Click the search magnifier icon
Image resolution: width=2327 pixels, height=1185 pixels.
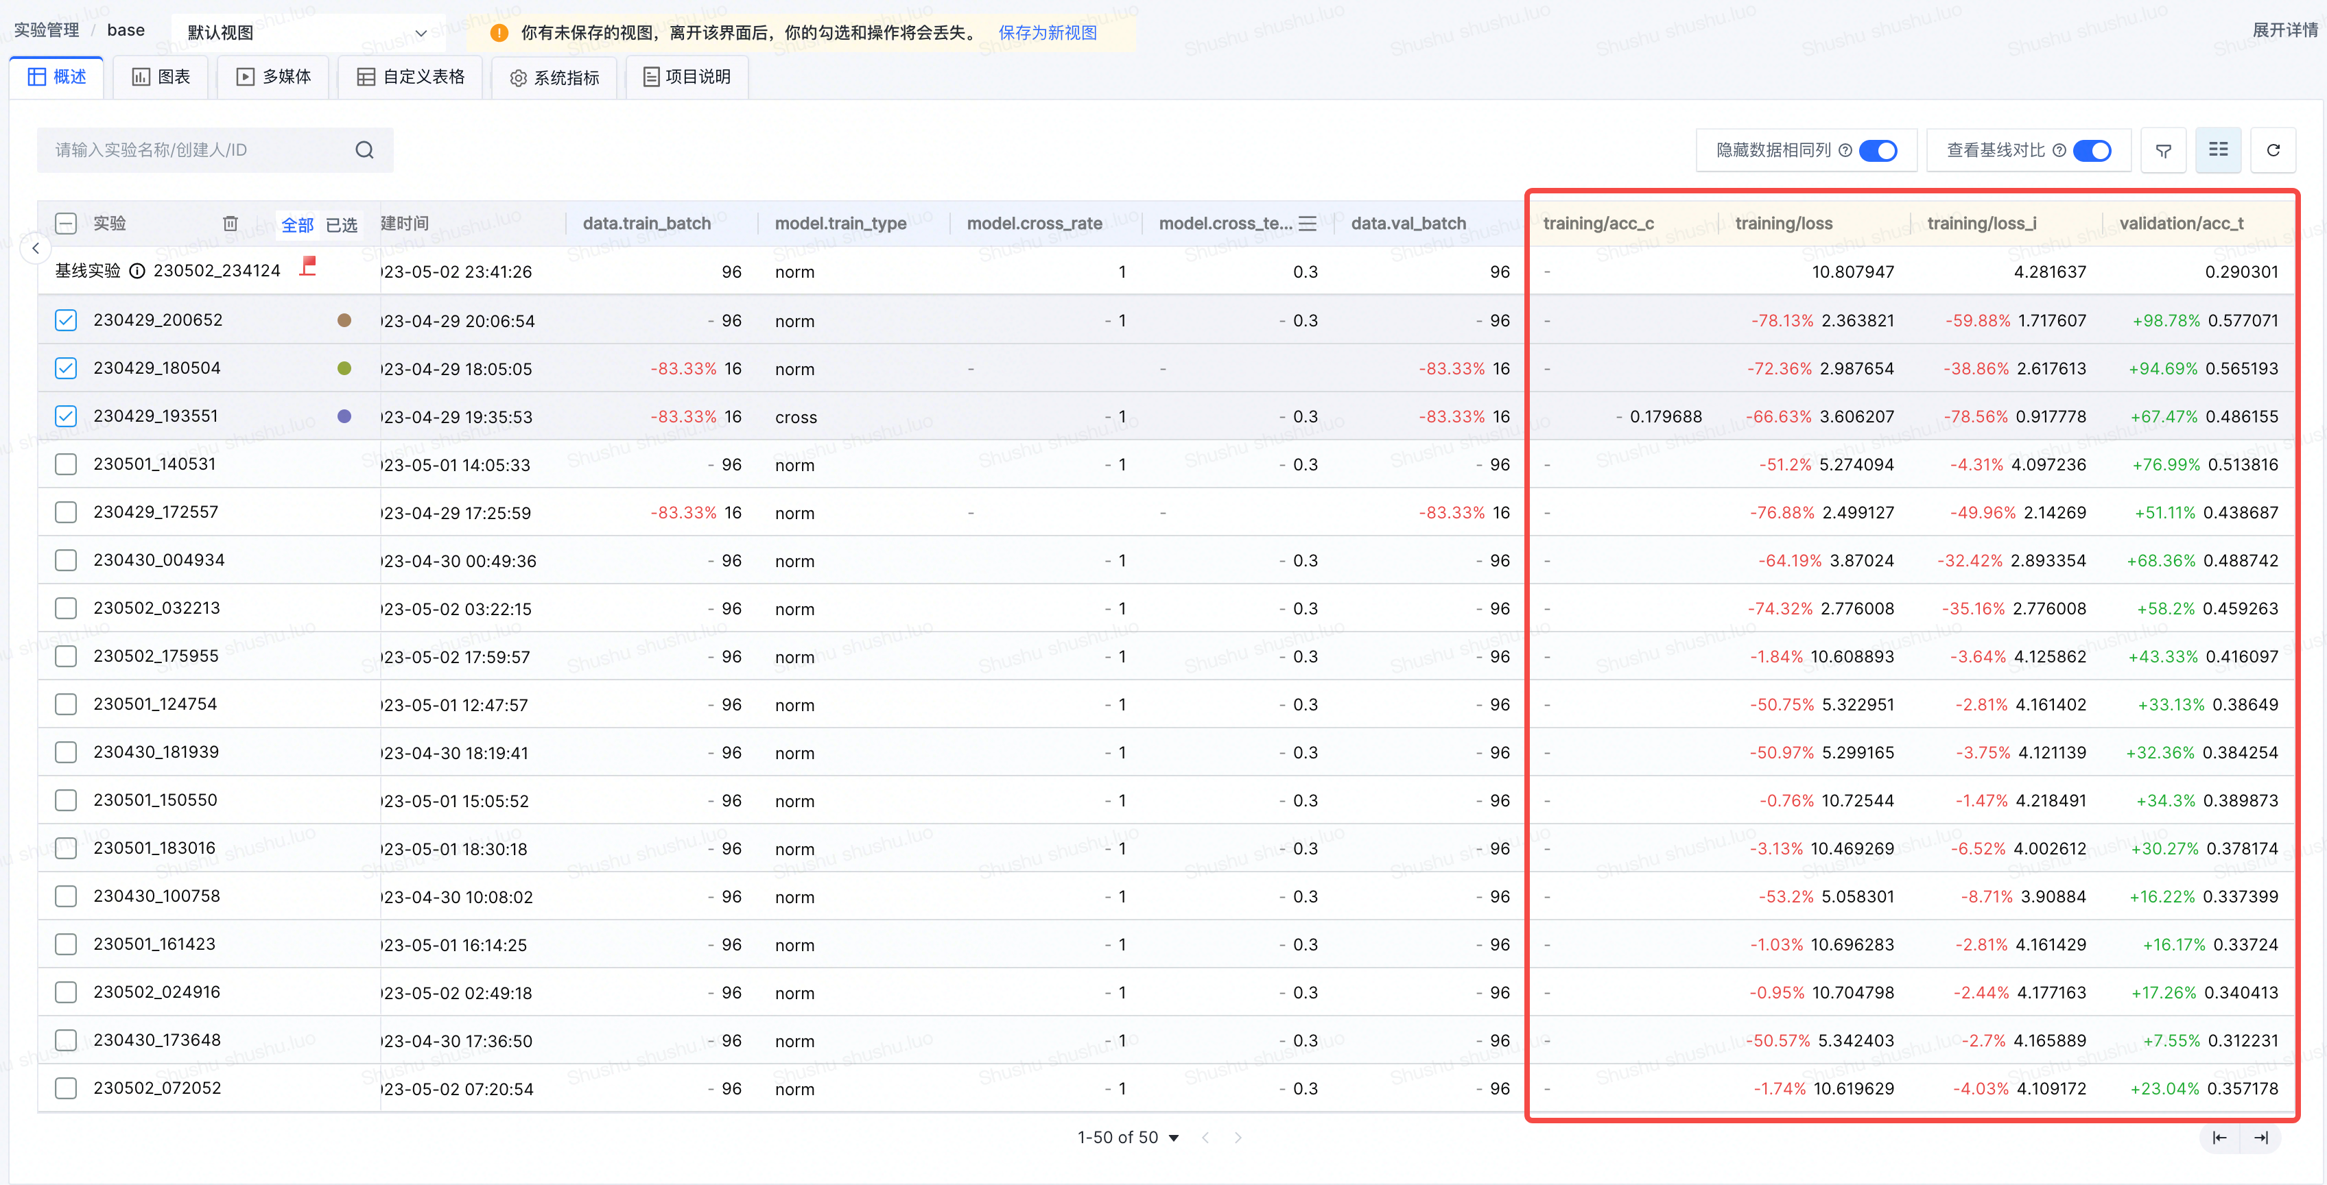click(x=364, y=150)
